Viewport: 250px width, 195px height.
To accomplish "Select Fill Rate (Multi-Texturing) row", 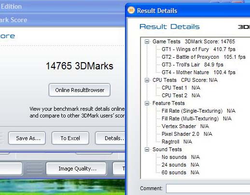I will pyautogui.click(x=196, y=118).
